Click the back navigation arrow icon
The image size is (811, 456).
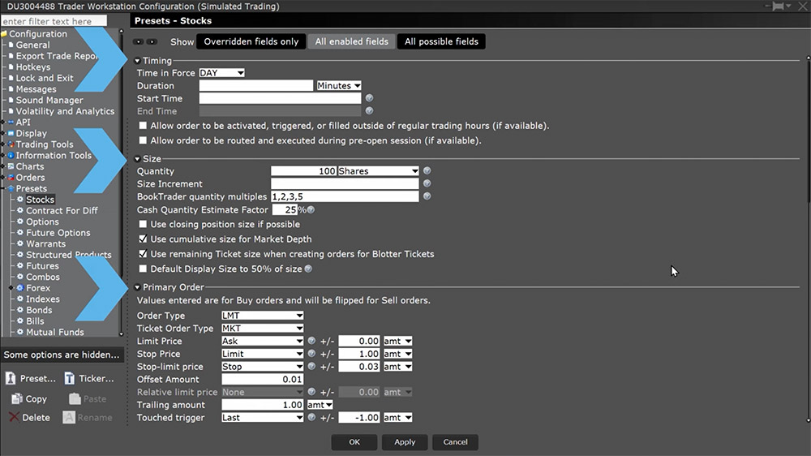(138, 41)
